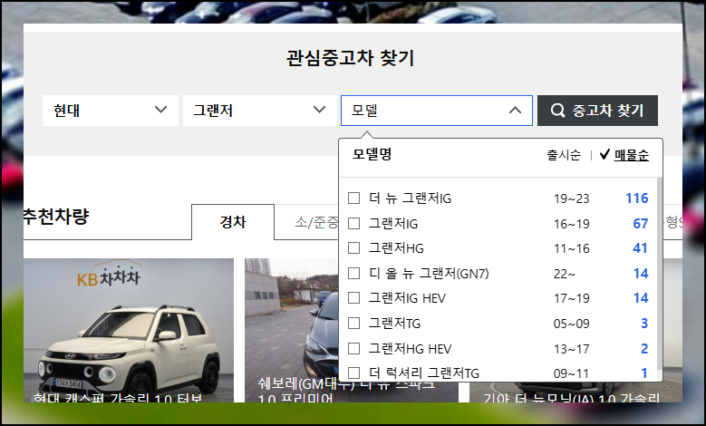Check the 그랜저IG HEV checkbox
The image size is (706, 426).
pos(353,298)
